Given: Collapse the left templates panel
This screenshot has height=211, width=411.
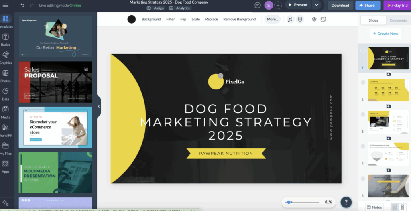Looking at the screenshot, I should pyautogui.click(x=99, y=106).
